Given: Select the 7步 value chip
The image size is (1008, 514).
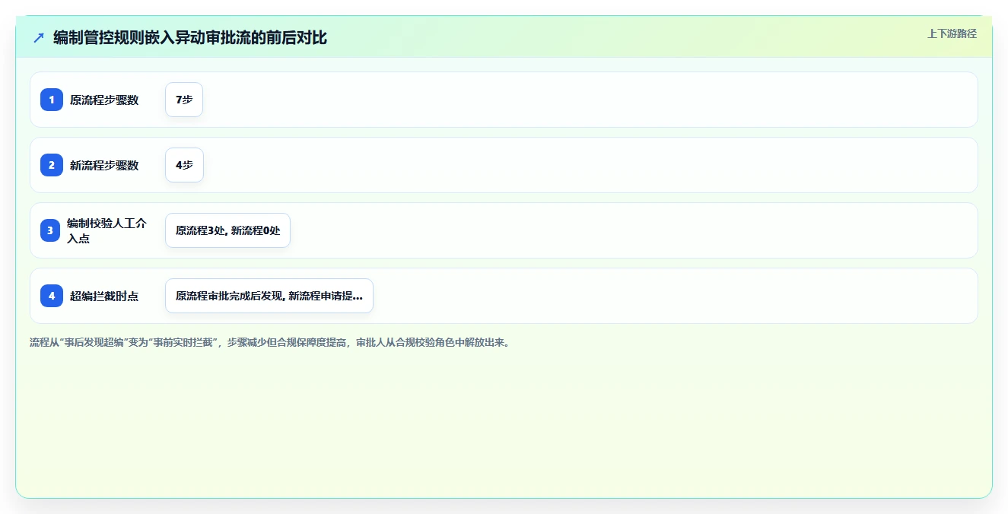Looking at the screenshot, I should 184,100.
